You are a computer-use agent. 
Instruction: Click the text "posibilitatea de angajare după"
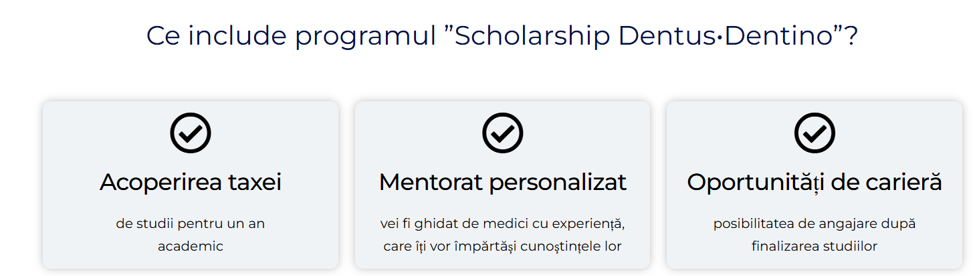815,223
